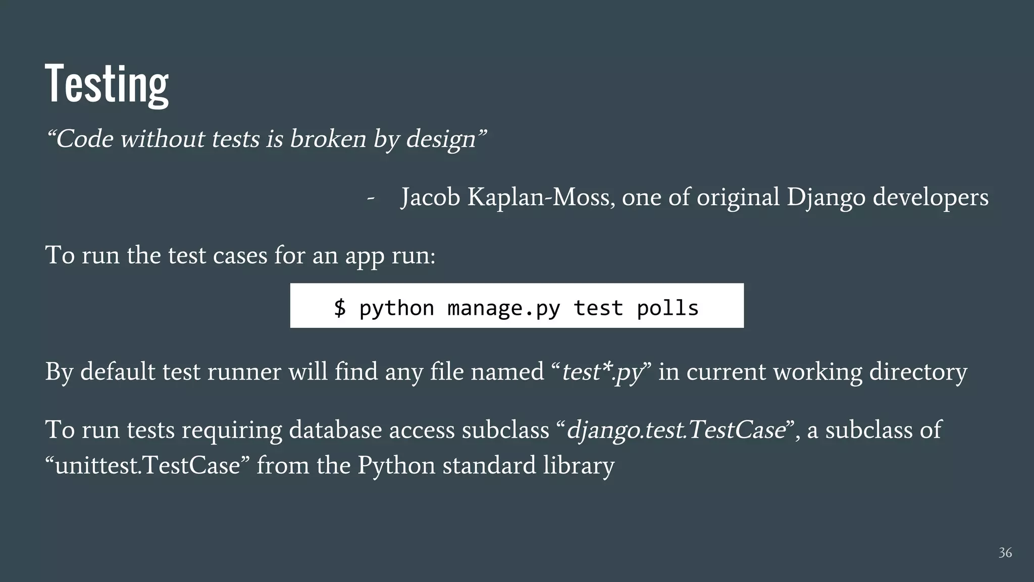Click the word "python" in the command
Screen dimensions: 1034x582
pos(396,308)
